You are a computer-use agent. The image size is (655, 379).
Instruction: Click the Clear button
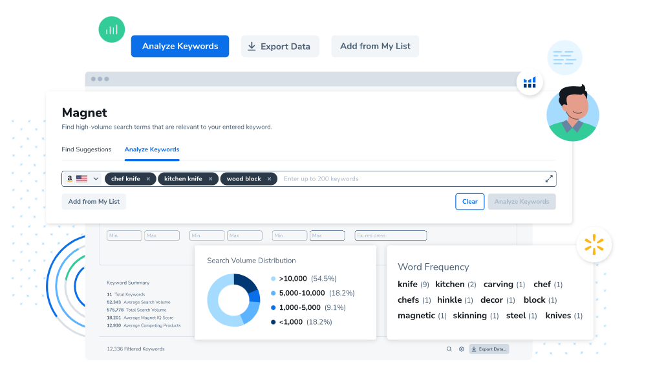[470, 201]
